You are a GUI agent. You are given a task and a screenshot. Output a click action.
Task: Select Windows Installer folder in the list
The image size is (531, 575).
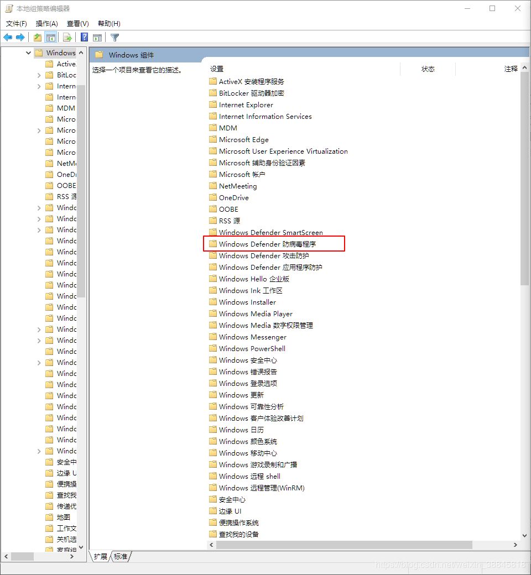pyautogui.click(x=243, y=302)
